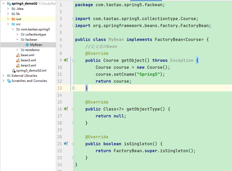Collapse the spring5_demo02 project root
The width and height of the screenshot is (232, 171).
pyautogui.click(x=3, y=4)
